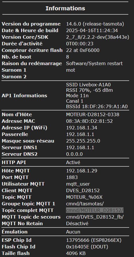Select the BSSId 18:DF:26:79:A1:A0 line
The image size is (134, 257).
97,106
